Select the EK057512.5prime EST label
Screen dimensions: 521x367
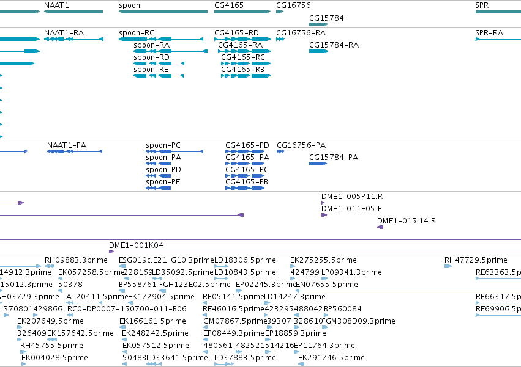tap(156, 346)
